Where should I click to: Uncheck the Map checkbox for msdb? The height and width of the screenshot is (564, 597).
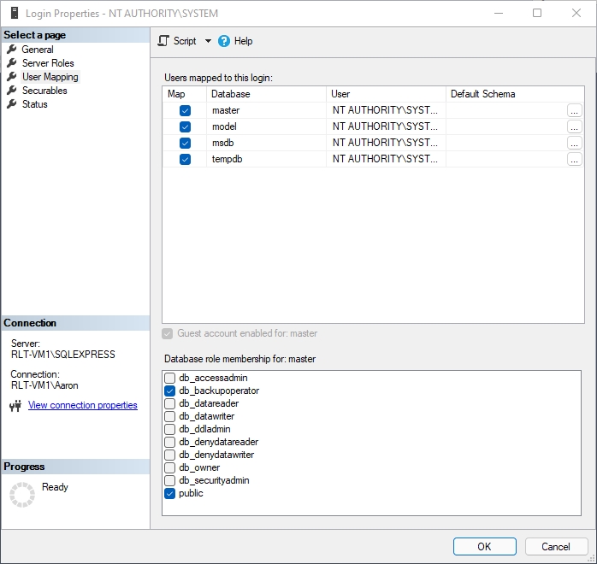[x=185, y=143]
